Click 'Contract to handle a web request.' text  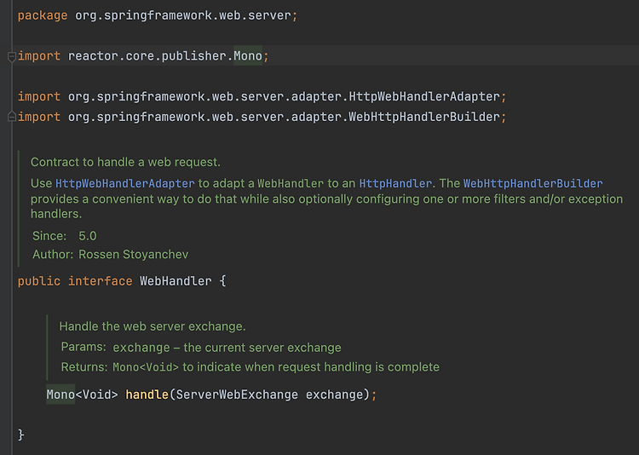(125, 162)
